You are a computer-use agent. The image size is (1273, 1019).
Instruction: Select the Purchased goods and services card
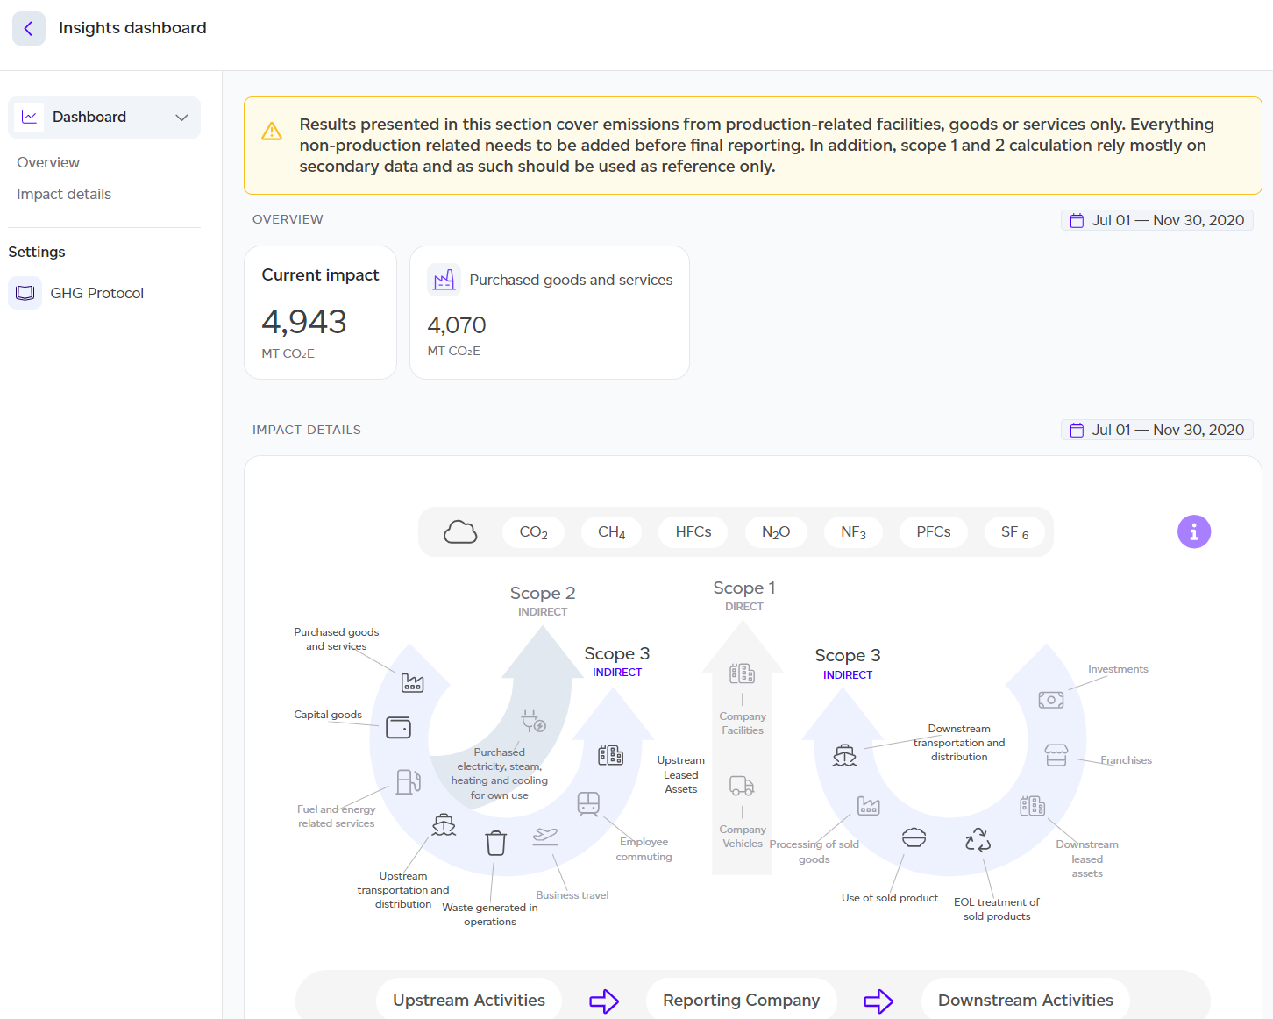click(x=550, y=313)
